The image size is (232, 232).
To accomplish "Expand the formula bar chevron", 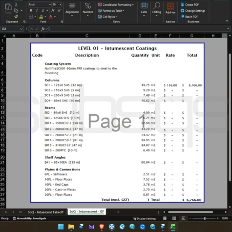I will tap(228, 29).
